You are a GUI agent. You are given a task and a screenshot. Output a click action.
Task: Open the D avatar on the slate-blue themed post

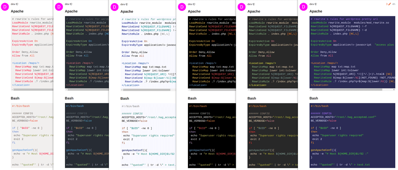pyautogui.click(x=59, y=7)
